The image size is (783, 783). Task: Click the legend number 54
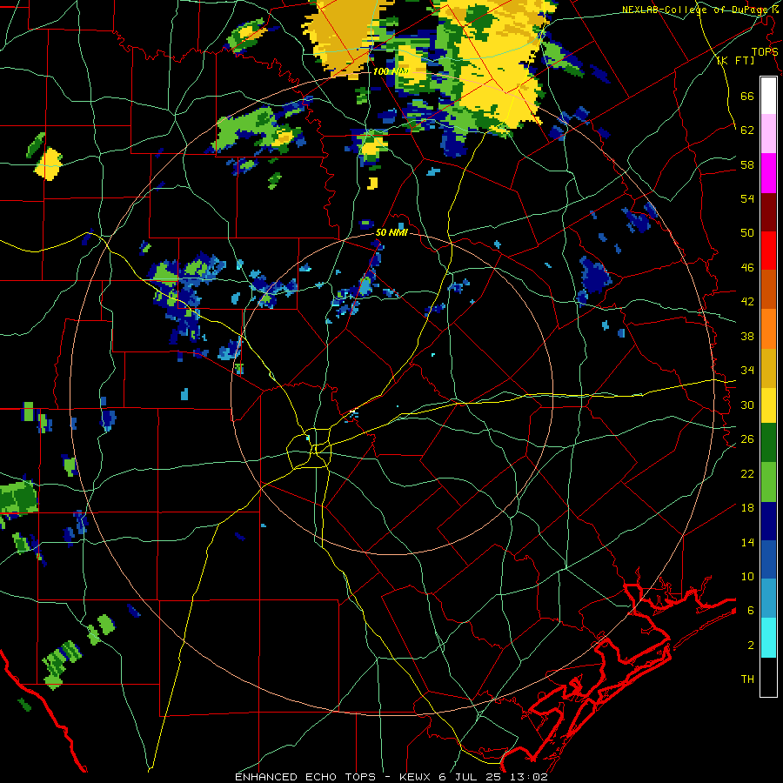747,198
